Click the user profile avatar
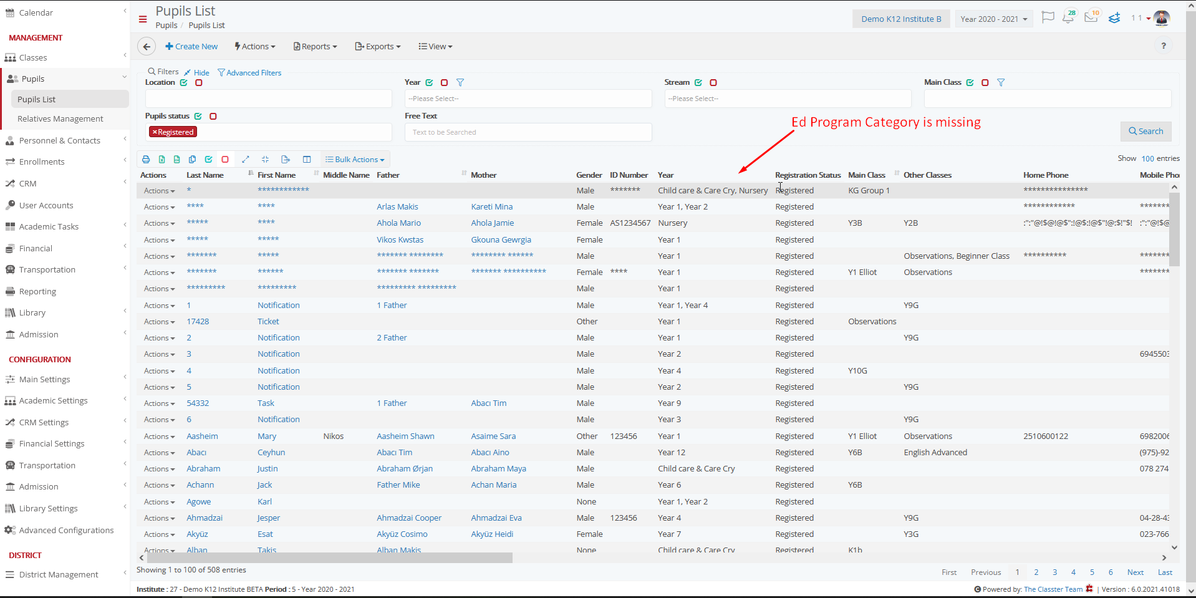This screenshot has width=1196, height=598. (x=1162, y=18)
